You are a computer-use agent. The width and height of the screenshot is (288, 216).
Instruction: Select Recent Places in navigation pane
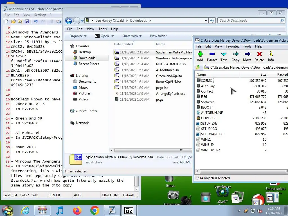pos(89,64)
